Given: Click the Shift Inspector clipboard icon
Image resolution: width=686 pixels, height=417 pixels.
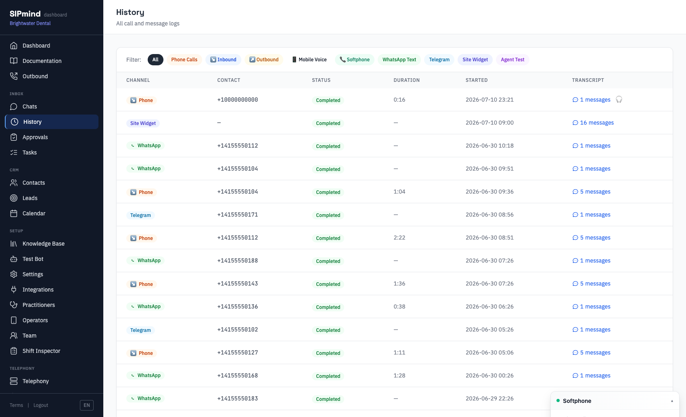Looking at the screenshot, I should click(14, 351).
